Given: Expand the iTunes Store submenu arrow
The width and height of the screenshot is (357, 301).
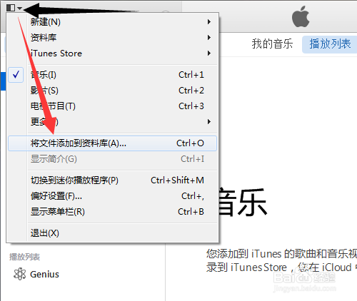Looking at the screenshot, I should [x=209, y=53].
